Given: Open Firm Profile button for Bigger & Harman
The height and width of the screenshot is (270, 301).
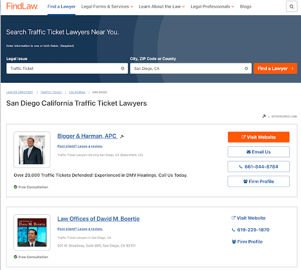Looking at the screenshot, I should 259,181.
